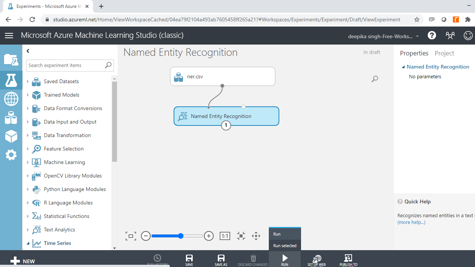Expand Trained Models category
The height and width of the screenshot is (267, 475).
(x=28, y=95)
